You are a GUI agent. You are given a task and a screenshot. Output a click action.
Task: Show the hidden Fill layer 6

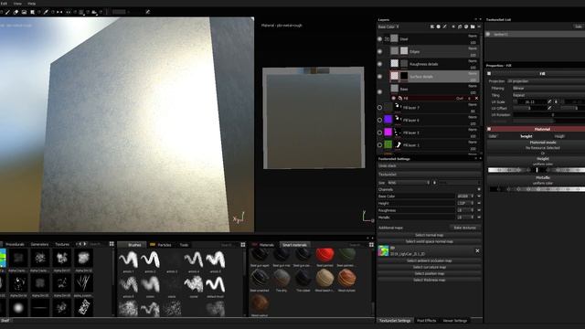[x=380, y=120]
